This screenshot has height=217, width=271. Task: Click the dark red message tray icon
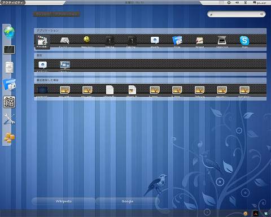(256, 214)
